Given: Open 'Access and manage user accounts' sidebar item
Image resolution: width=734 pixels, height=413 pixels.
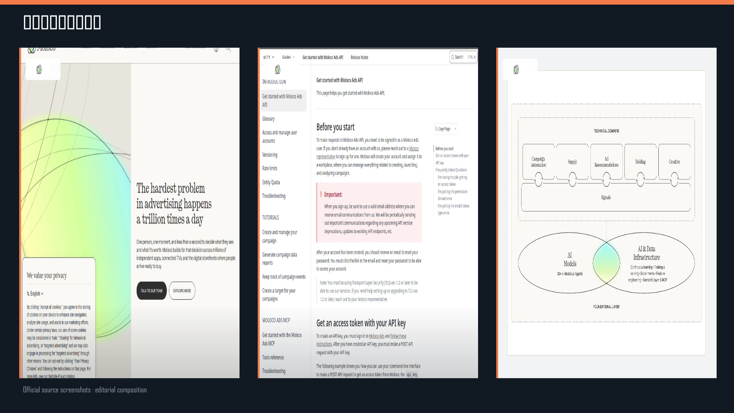Looking at the screenshot, I should click(279, 137).
